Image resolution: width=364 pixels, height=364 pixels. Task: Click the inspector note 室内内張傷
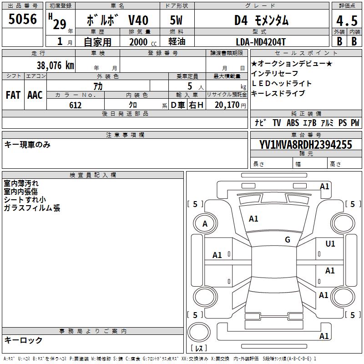[x=20, y=192]
